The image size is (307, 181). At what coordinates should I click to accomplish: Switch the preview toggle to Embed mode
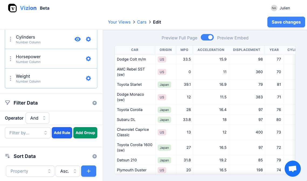click(x=233, y=38)
